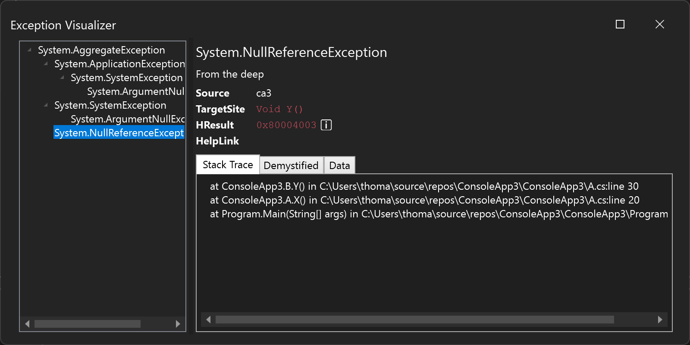Select System.SystemException under ApplicationException
The image size is (690, 345).
127,78
